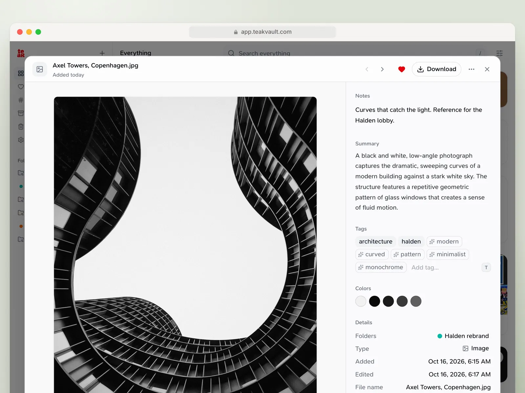Pick the lightest off-white color swatch
The width and height of the screenshot is (525, 393).
[x=361, y=301]
